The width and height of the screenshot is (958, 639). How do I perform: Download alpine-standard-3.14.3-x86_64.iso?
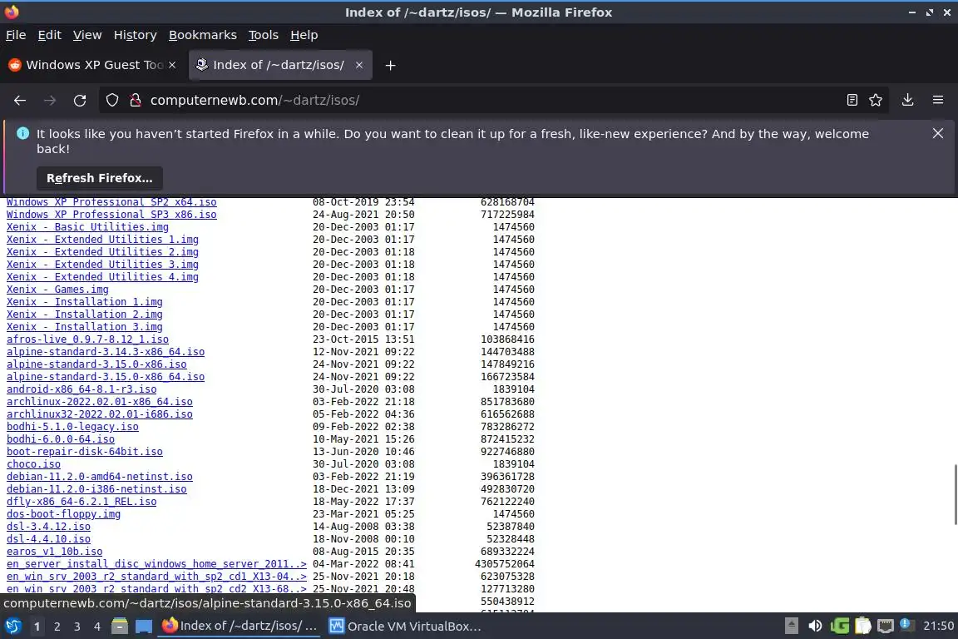tap(105, 352)
